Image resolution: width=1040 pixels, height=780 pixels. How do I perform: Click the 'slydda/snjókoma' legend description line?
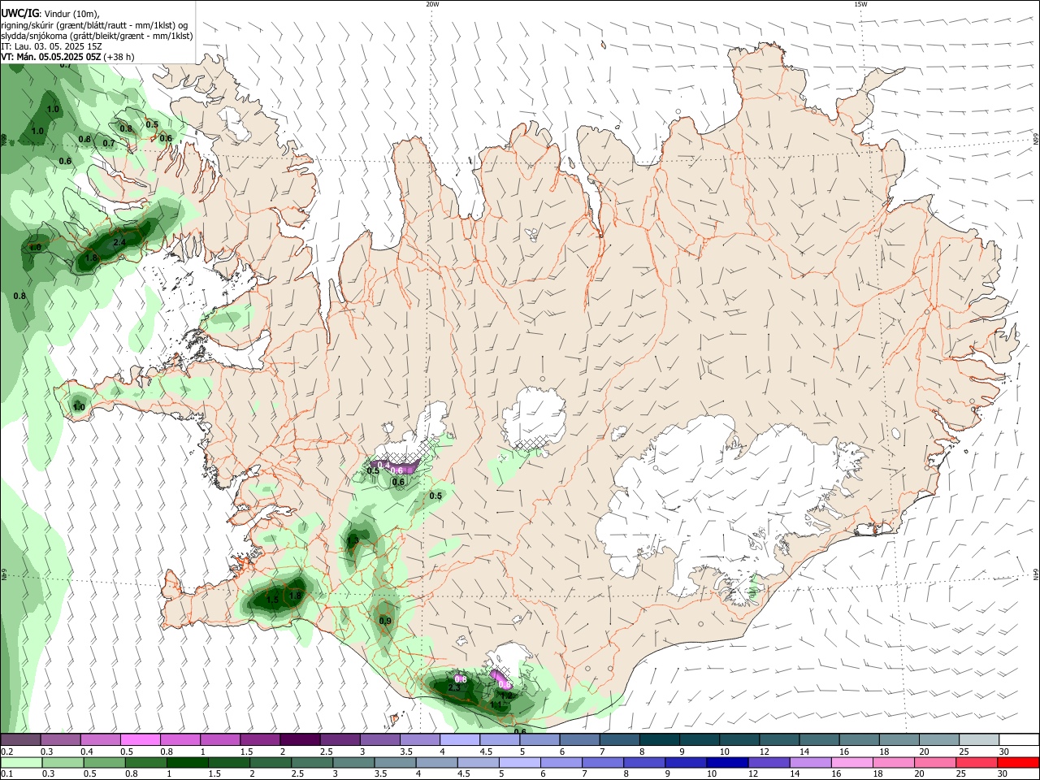click(x=97, y=36)
